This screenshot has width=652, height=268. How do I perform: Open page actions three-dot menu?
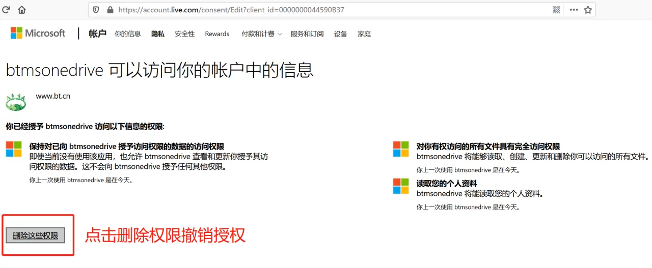pyautogui.click(x=574, y=10)
